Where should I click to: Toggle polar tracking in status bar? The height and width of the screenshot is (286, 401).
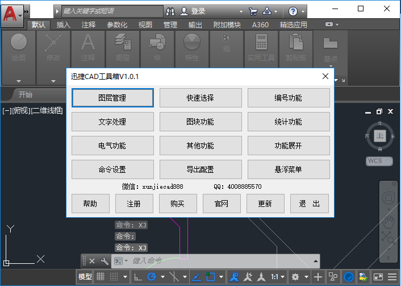pyautogui.click(x=152, y=277)
